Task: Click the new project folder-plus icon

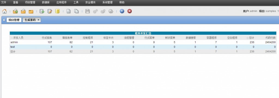Action: [x=16, y=11]
